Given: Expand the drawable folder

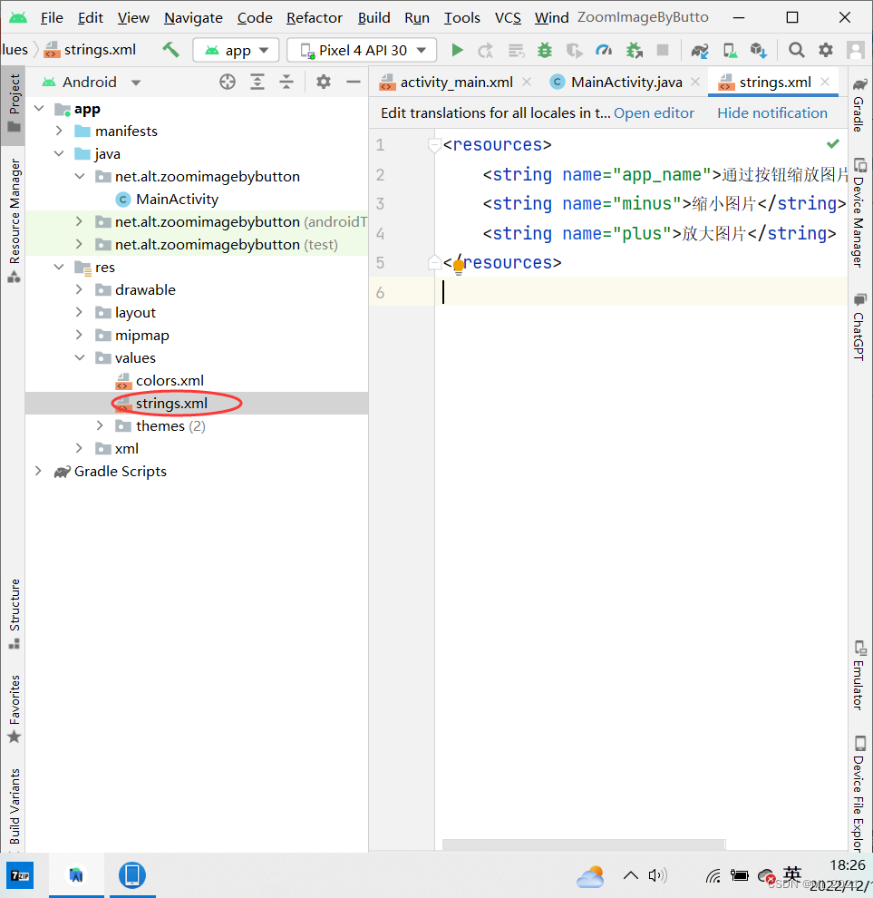Looking at the screenshot, I should click(79, 289).
